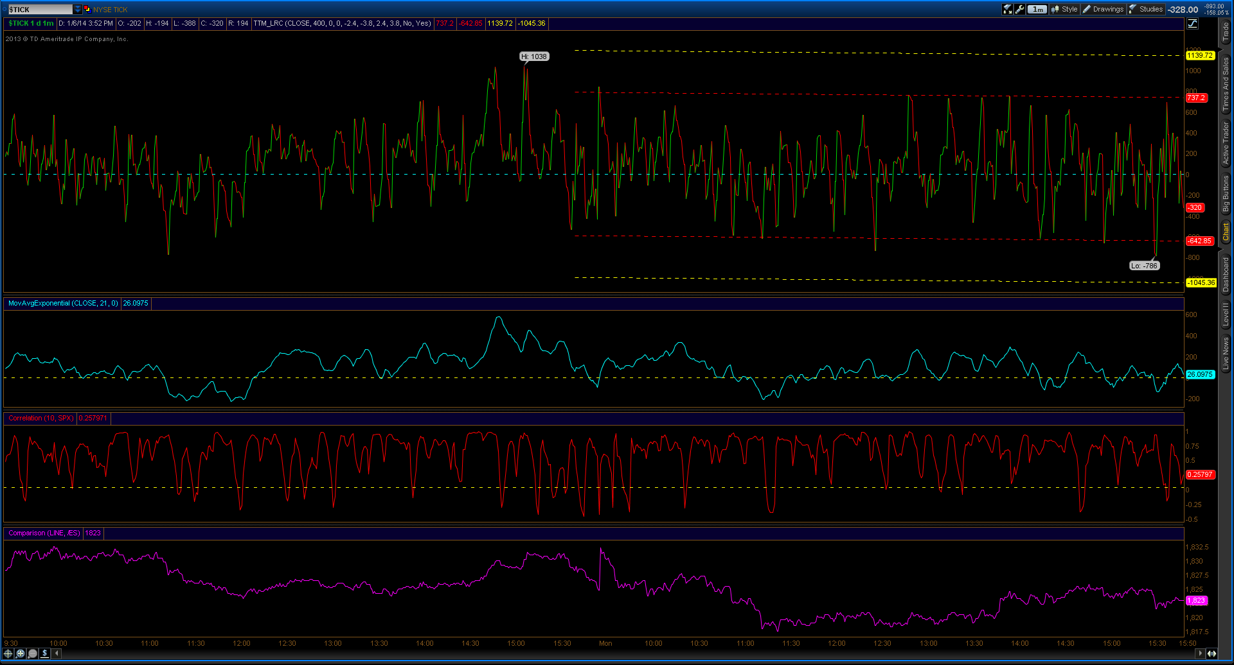This screenshot has height=665, width=1234.
Task: Open the Big Buttons side tab
Action: tap(1226, 194)
